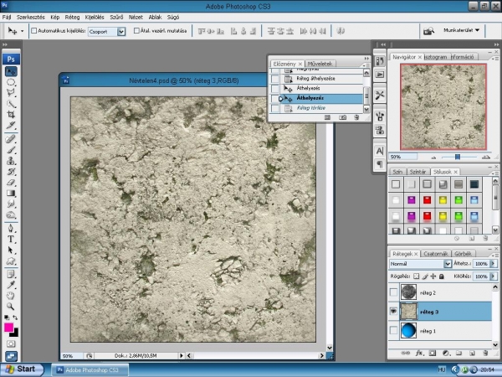Select the Gradient tool
The image size is (502, 377).
(11, 193)
